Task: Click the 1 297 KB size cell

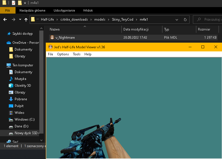Action: pyautogui.click(x=210, y=38)
